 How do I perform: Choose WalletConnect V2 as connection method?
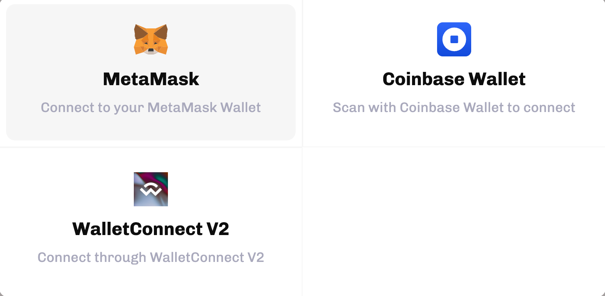150,221
